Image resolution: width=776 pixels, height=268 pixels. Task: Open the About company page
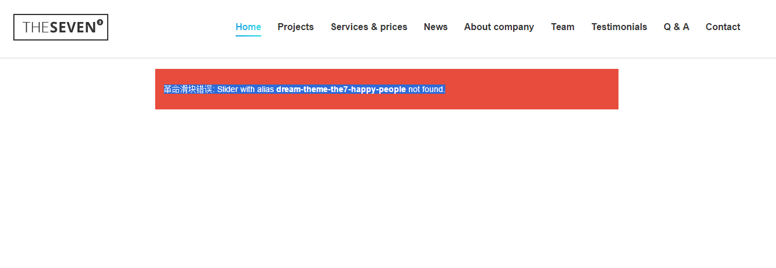click(499, 27)
